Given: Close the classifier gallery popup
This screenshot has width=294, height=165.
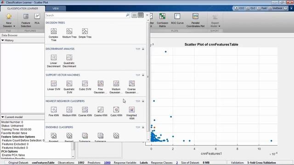Looking at the screenshot, I should coord(147,15).
